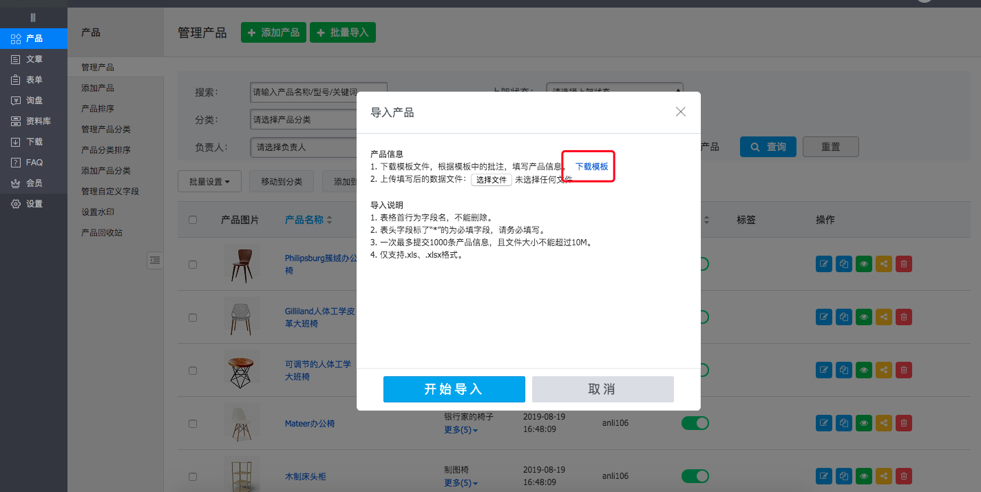Toggle the select-all checkbox in table header

[x=193, y=220]
